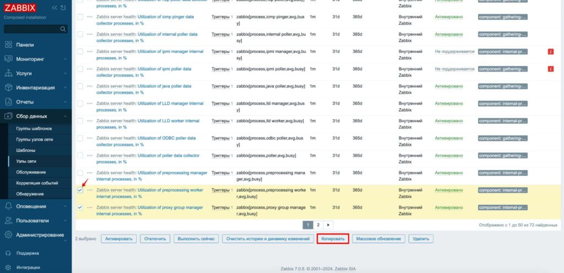Open three-dot menu for proxy group manager item
Screen dimensions: 564x273
(x=90, y=208)
